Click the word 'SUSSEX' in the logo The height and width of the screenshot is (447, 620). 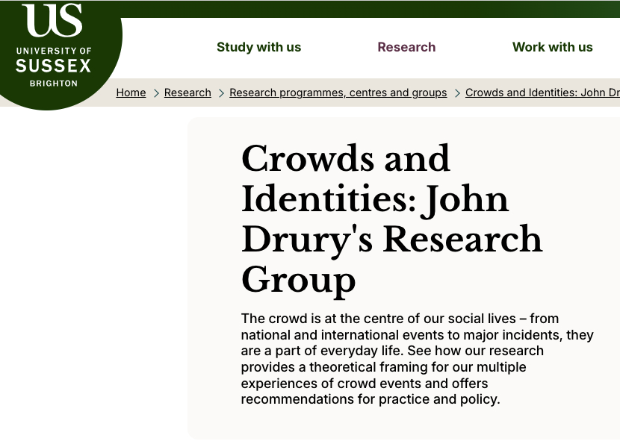(x=53, y=66)
